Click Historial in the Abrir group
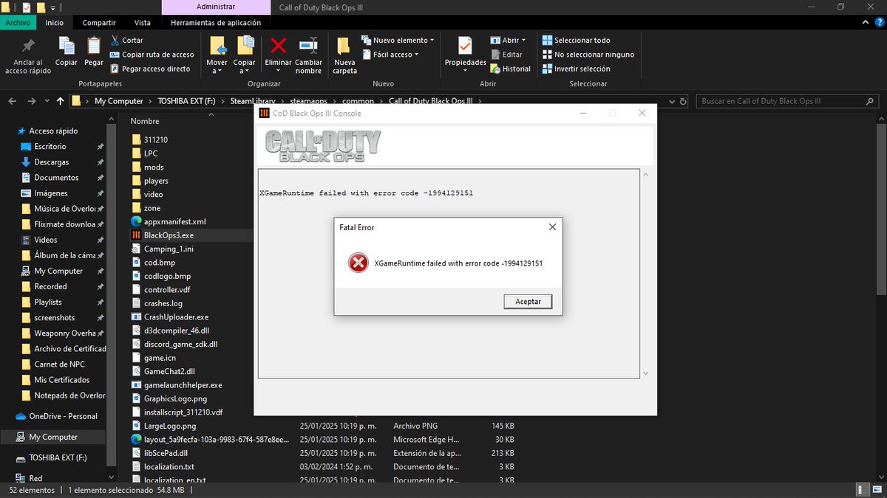887x498 pixels. click(510, 69)
